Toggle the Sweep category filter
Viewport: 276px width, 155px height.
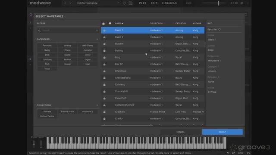(67, 64)
